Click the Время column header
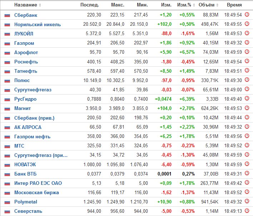 234,5
